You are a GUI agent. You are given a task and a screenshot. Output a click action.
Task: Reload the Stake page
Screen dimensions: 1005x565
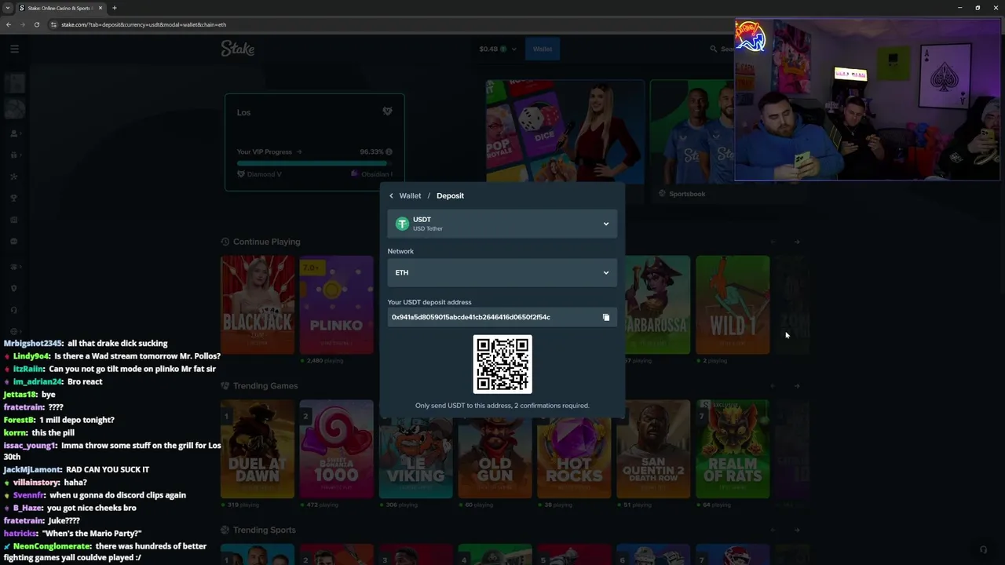click(36, 24)
